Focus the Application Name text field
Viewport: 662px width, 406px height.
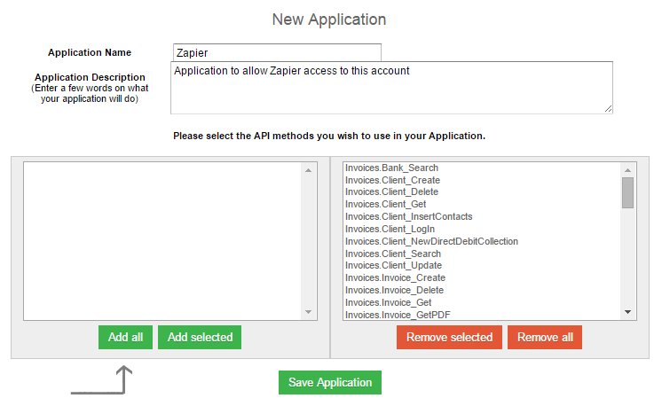coord(277,53)
